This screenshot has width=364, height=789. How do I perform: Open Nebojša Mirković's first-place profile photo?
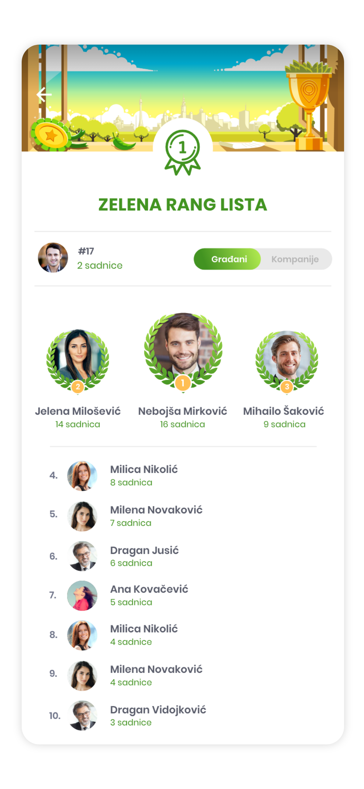[x=183, y=348]
